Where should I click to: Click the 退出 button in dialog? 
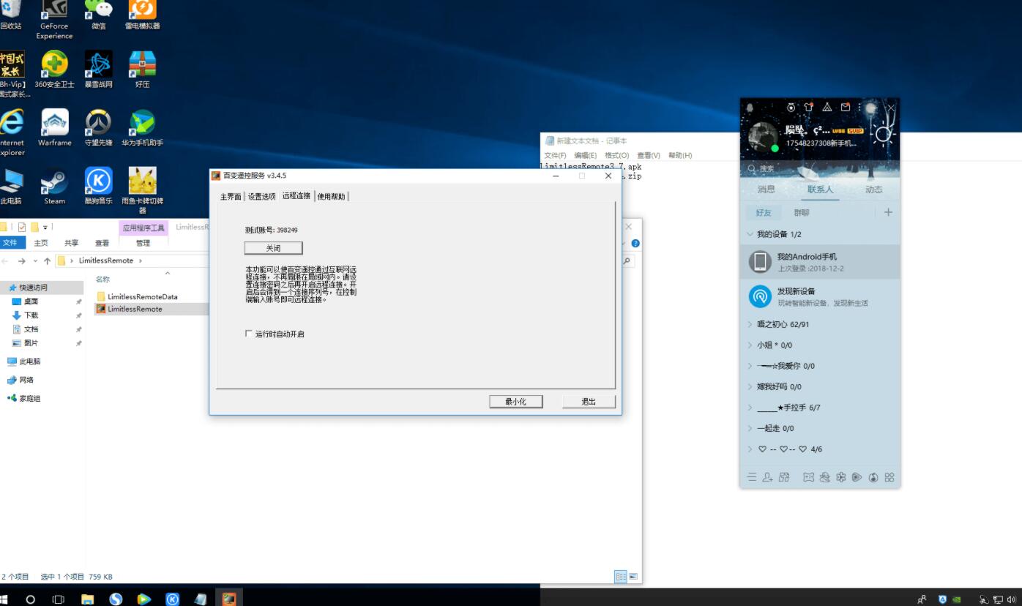589,402
